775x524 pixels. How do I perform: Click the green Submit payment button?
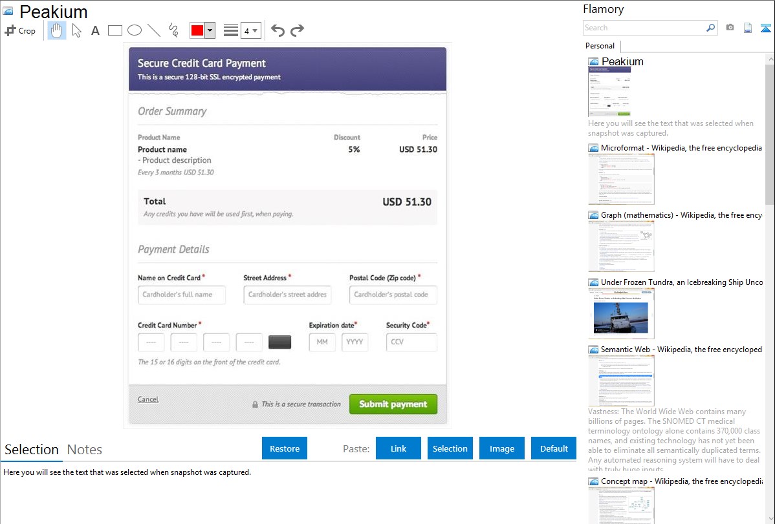pos(393,404)
